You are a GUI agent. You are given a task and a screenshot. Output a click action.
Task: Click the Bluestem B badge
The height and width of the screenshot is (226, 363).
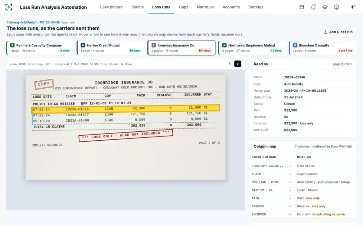[x=295, y=45]
